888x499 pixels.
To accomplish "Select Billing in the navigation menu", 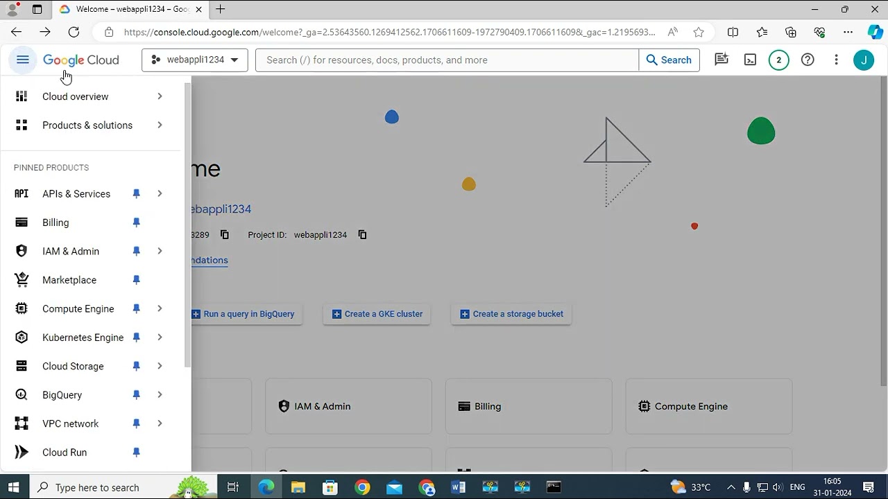I will pyautogui.click(x=92, y=222).
